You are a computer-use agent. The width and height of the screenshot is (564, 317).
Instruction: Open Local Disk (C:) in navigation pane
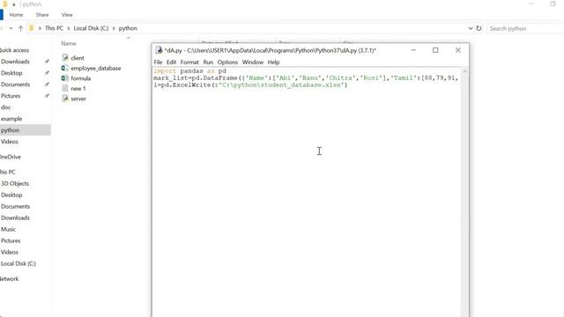(x=19, y=263)
